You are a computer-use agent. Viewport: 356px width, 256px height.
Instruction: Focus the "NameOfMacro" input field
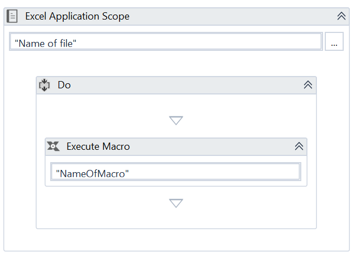pos(175,172)
